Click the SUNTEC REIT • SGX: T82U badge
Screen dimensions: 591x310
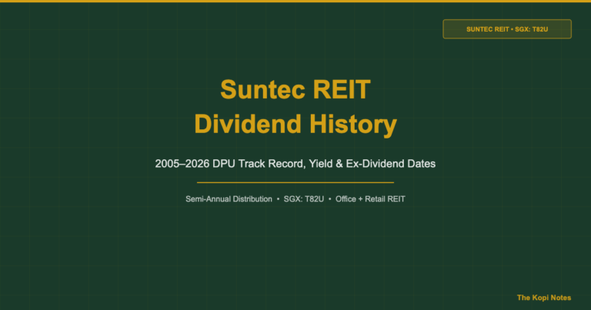tap(507, 29)
